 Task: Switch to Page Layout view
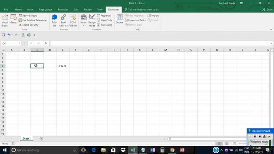tap(227, 144)
